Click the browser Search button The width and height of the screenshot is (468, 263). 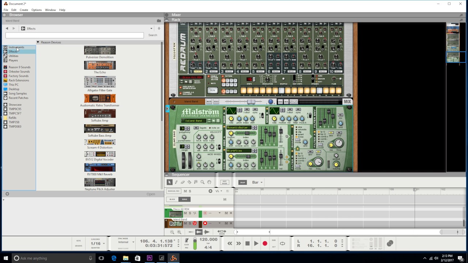click(x=153, y=35)
